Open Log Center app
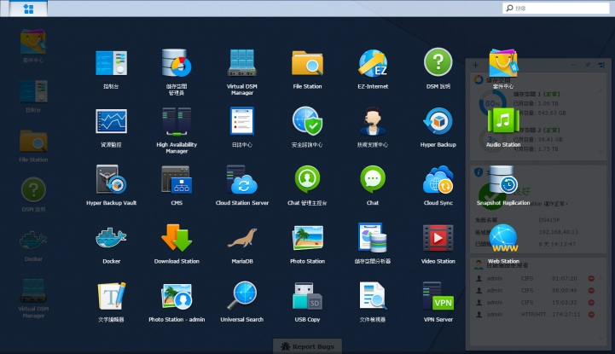This screenshot has height=354, width=615. (242, 121)
